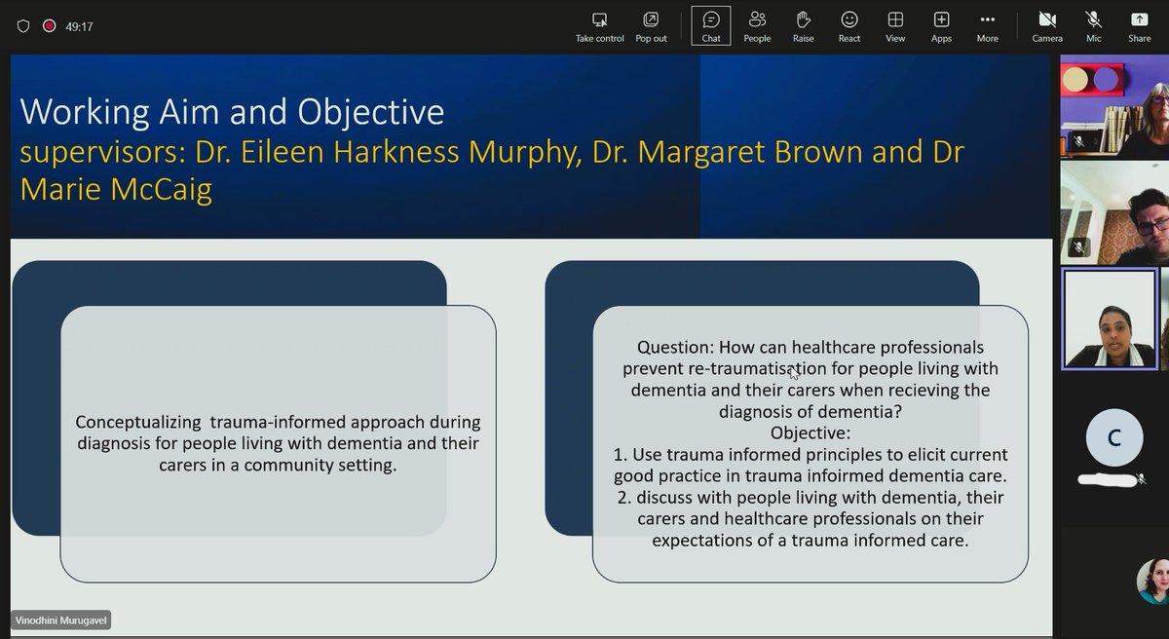Open the Apps menu
This screenshot has width=1169, height=639.
941,27
